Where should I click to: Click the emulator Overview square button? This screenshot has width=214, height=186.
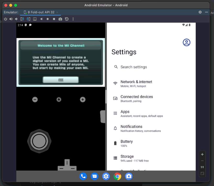coord(54,19)
